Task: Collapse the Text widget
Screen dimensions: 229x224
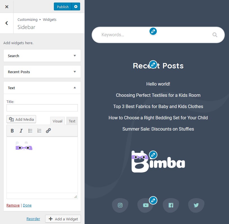Action: [42, 88]
